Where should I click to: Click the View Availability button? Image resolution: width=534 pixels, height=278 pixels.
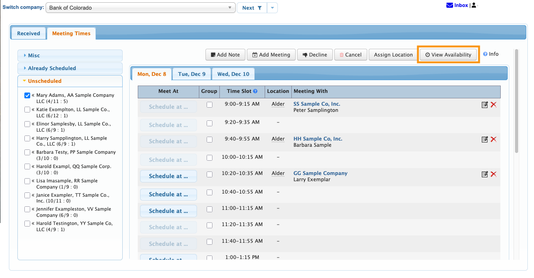(448, 55)
